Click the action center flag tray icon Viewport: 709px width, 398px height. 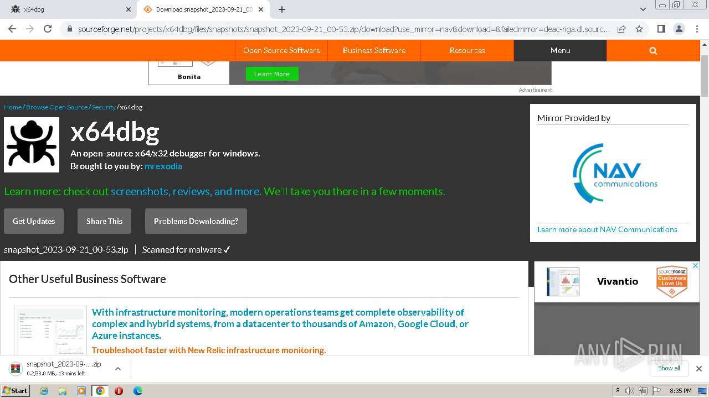click(656, 391)
